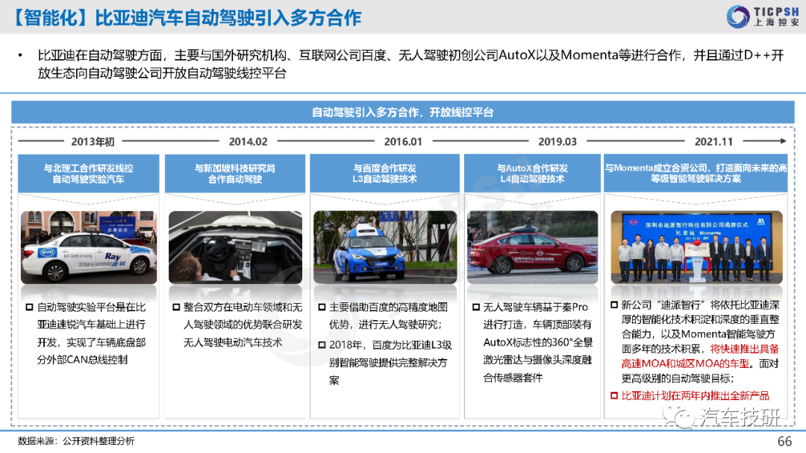Open the car interior driver photo
Viewport: 806px width, 453px height.
235,247
